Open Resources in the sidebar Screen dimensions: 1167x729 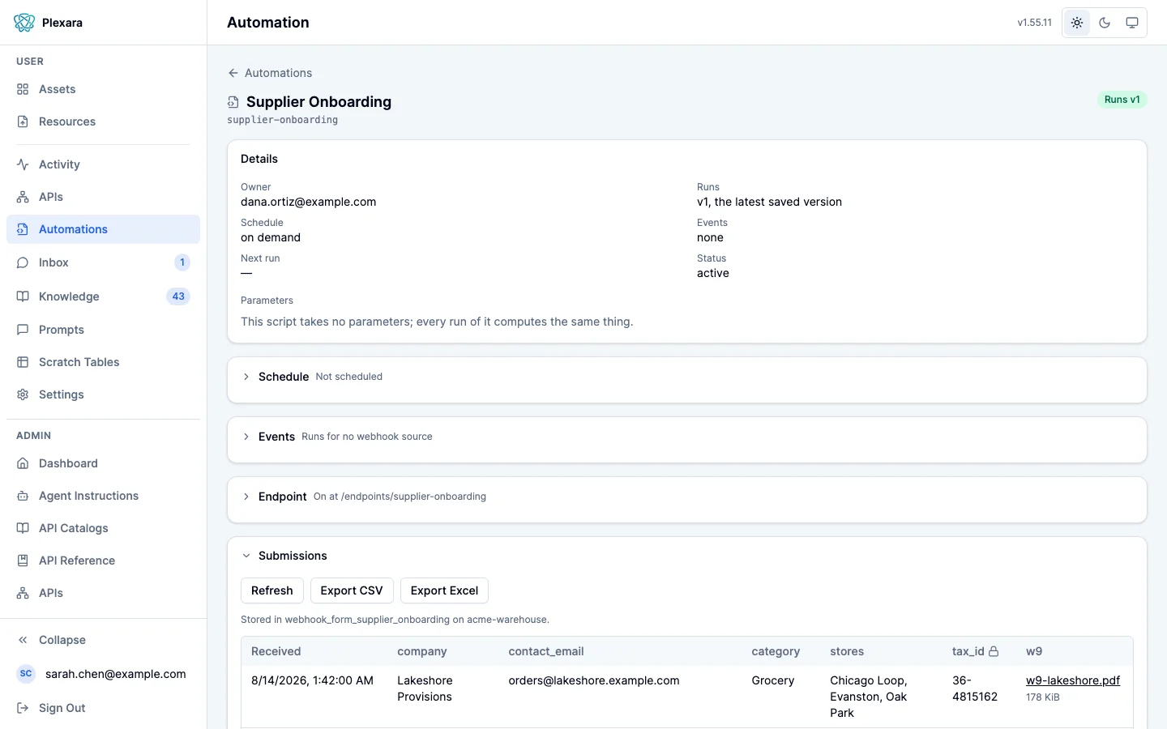click(103, 122)
